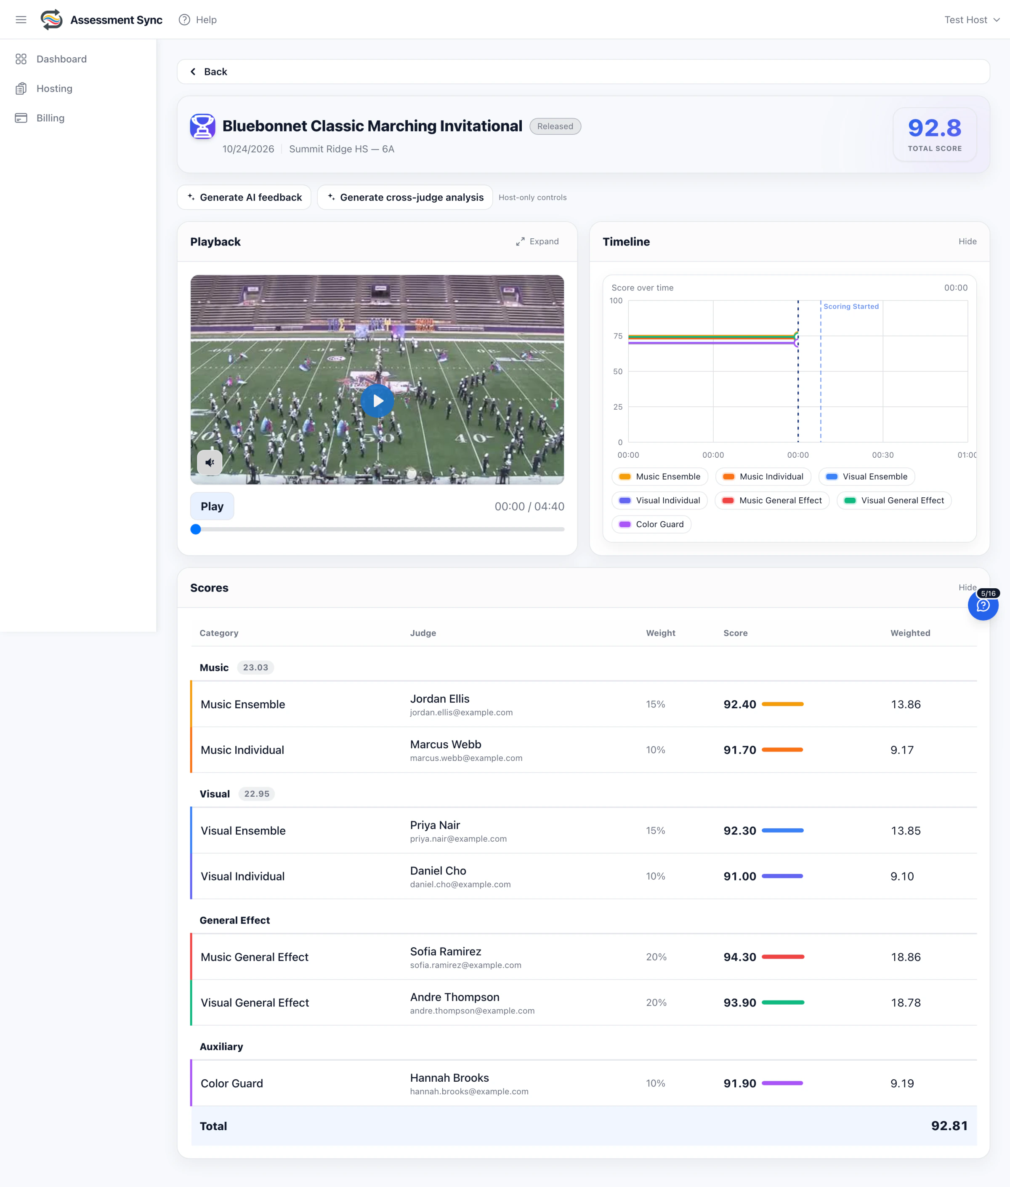Open the Help link
This screenshot has width=1010, height=1187.
click(197, 19)
